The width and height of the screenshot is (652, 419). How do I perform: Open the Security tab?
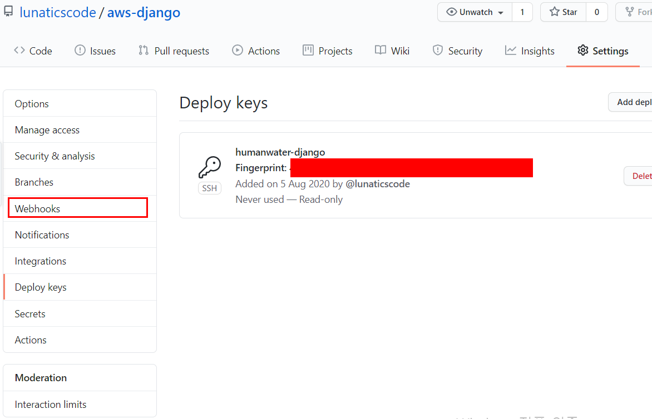pos(457,51)
